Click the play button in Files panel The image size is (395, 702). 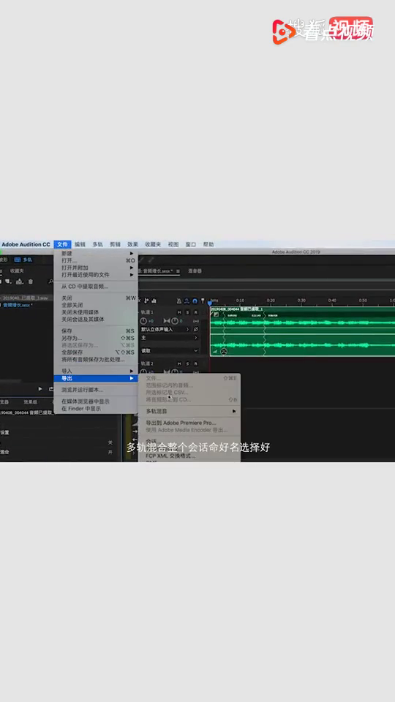coord(40,389)
